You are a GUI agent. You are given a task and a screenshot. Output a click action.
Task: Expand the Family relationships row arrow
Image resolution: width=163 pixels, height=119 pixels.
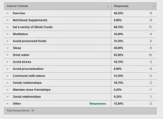[x=7, y=83]
